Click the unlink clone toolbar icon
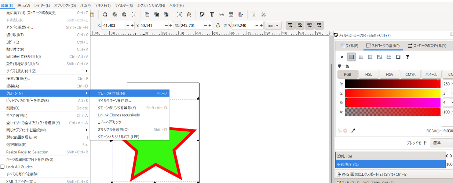 166,15
